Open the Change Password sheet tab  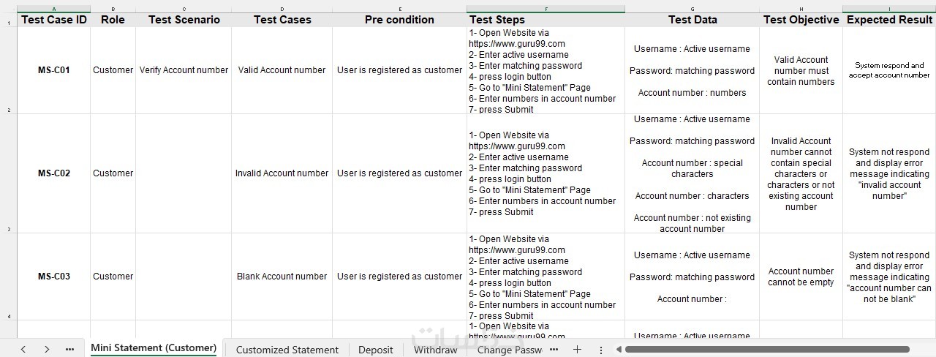point(509,350)
